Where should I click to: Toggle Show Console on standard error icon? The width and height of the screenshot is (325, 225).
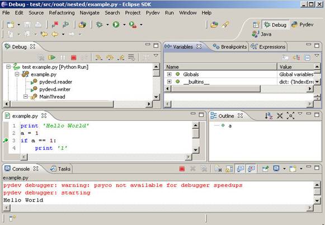pyautogui.click(x=251, y=169)
